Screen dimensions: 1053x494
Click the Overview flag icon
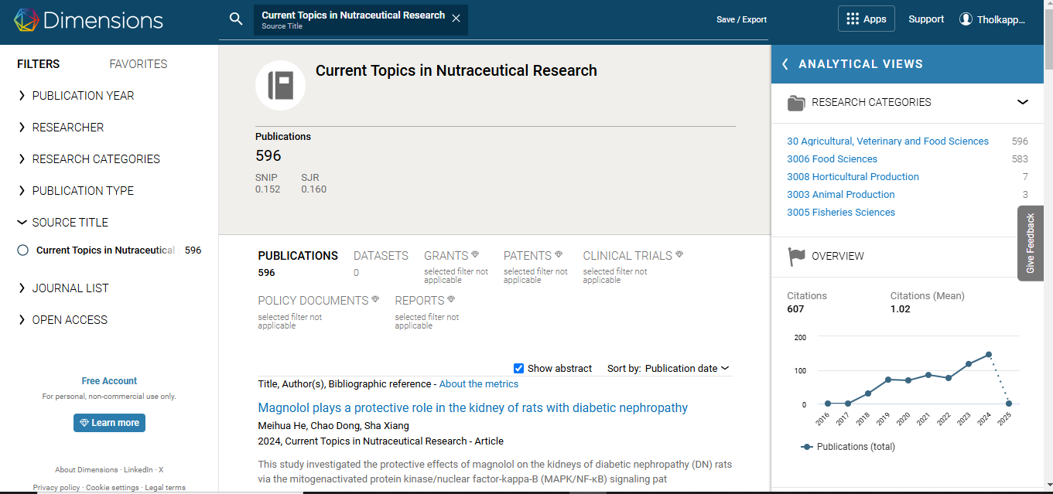[796, 257]
